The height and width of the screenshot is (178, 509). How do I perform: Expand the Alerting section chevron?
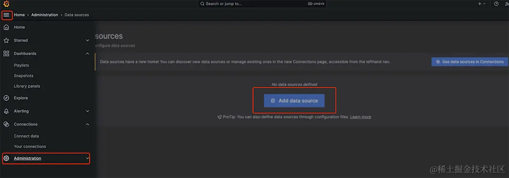87,111
